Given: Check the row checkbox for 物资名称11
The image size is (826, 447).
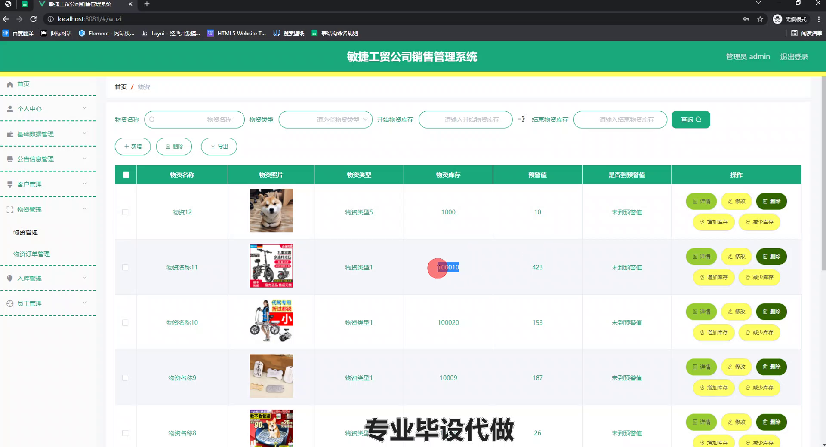Looking at the screenshot, I should pyautogui.click(x=125, y=267).
